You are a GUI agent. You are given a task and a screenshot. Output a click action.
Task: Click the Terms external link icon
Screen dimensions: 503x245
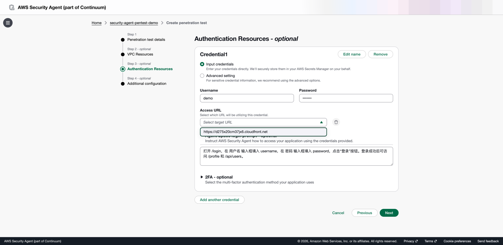[x=436, y=241]
